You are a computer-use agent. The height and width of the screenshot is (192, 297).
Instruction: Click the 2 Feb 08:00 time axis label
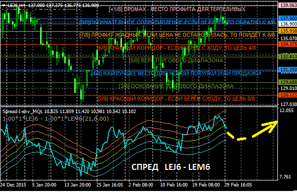coord(141,185)
